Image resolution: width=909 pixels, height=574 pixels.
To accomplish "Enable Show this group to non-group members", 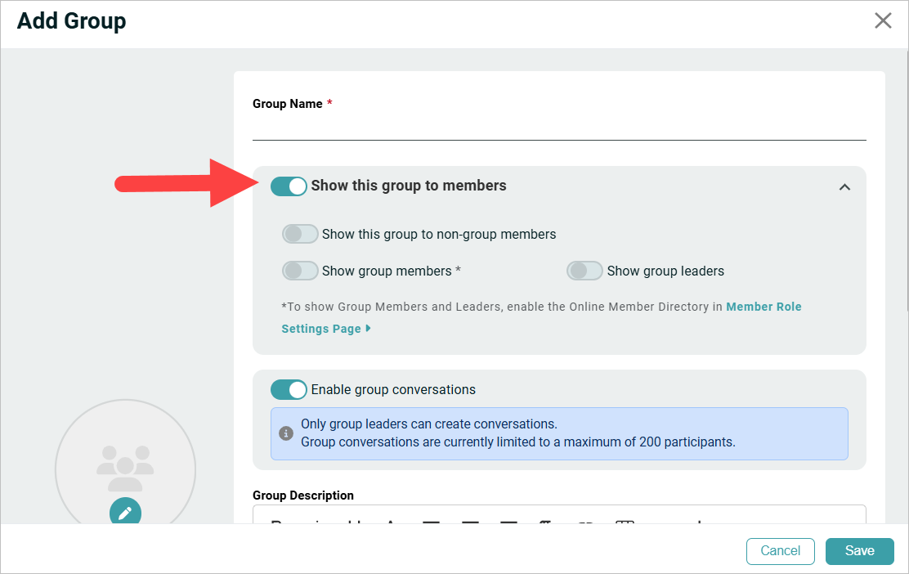I will point(300,234).
